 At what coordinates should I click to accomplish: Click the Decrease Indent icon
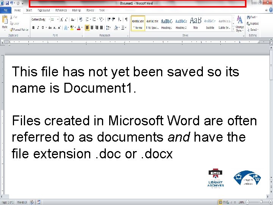[x=109, y=19]
